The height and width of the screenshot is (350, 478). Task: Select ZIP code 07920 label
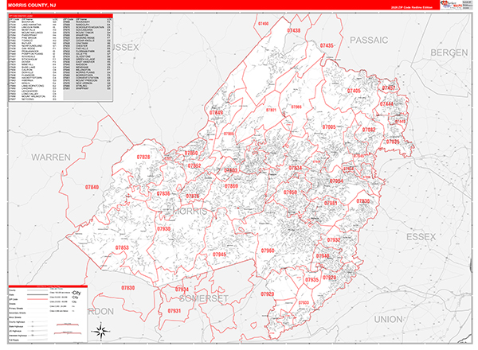click(x=268, y=294)
